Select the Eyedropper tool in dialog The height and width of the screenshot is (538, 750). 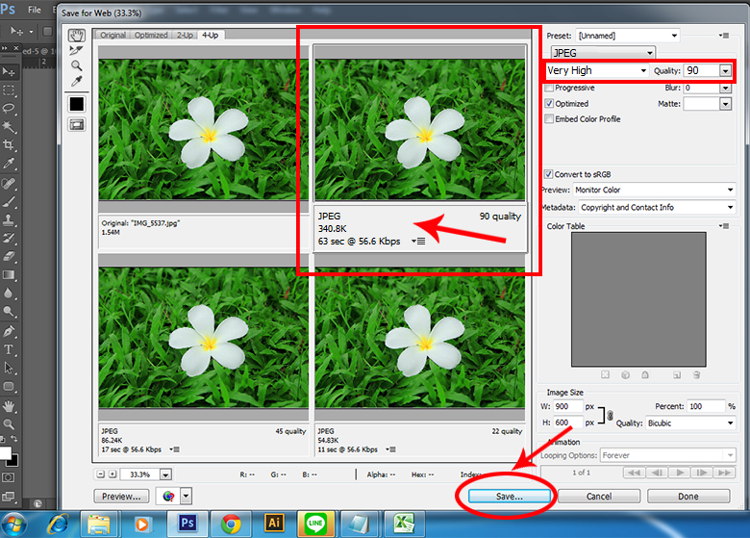(x=76, y=82)
